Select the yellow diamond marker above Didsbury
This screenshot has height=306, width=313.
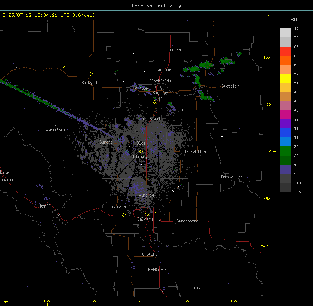(141, 152)
